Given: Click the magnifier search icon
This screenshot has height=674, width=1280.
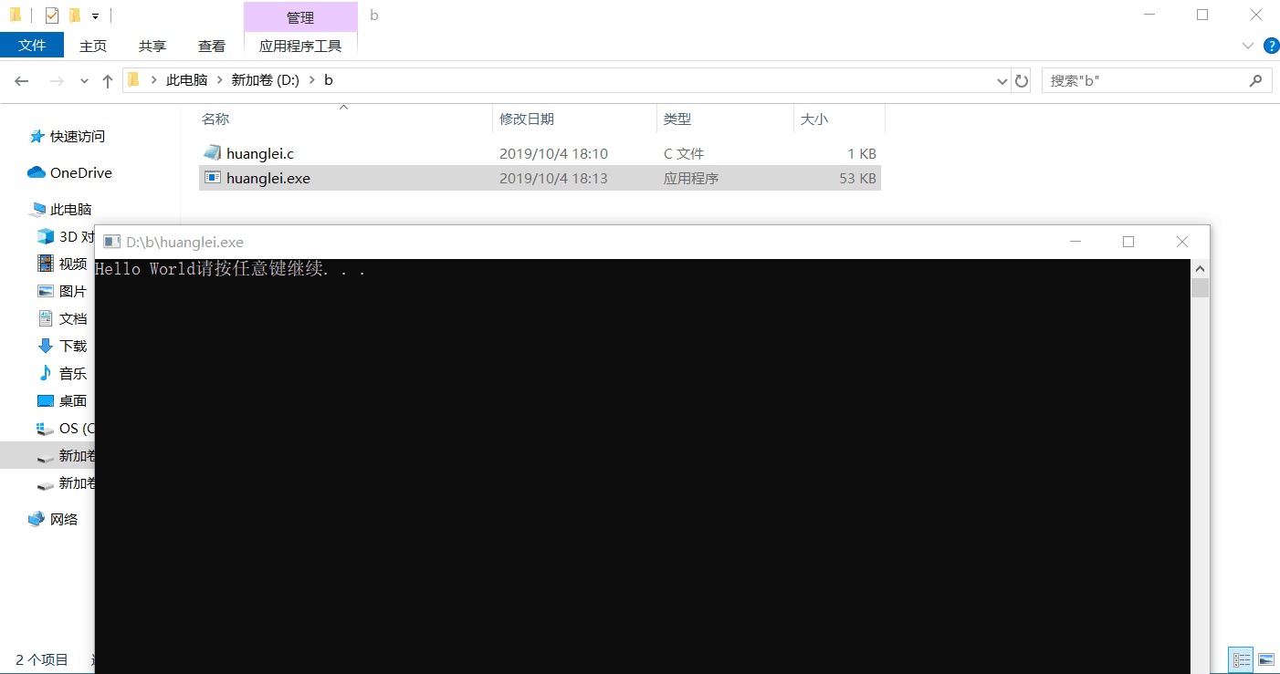Looking at the screenshot, I should [1255, 80].
